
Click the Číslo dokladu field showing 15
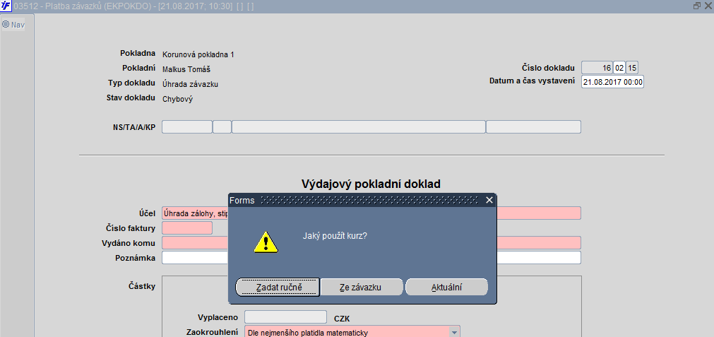632,68
